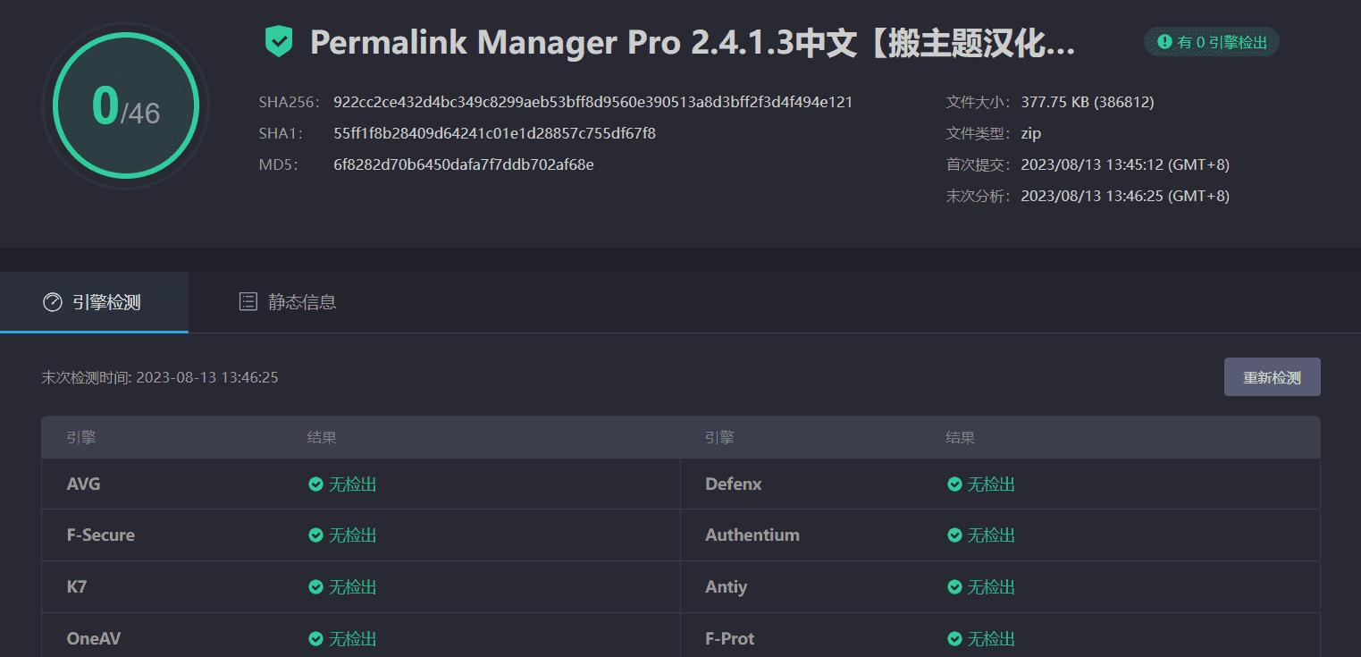Switch to the 静态信息 tab
Viewport: 1361px width, 657px height.
[288, 302]
